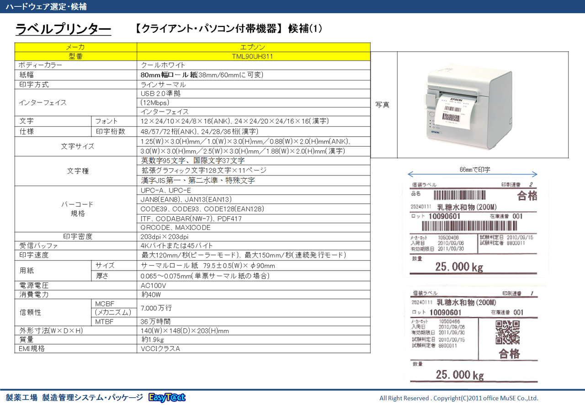
Task: Click the 文字種 row label
Action: (78, 171)
